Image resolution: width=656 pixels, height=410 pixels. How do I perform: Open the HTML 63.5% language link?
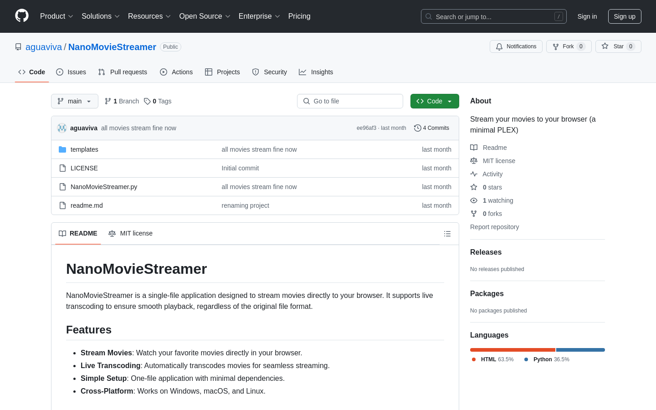pos(492,359)
